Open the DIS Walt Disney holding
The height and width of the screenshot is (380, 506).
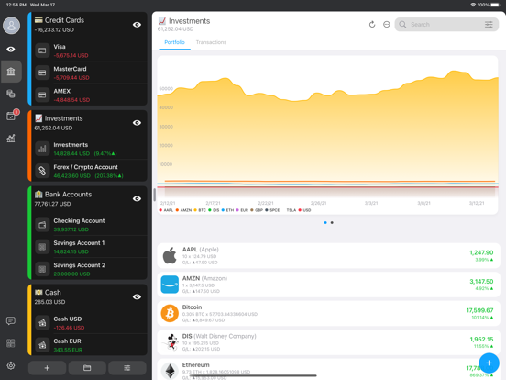[328, 342]
